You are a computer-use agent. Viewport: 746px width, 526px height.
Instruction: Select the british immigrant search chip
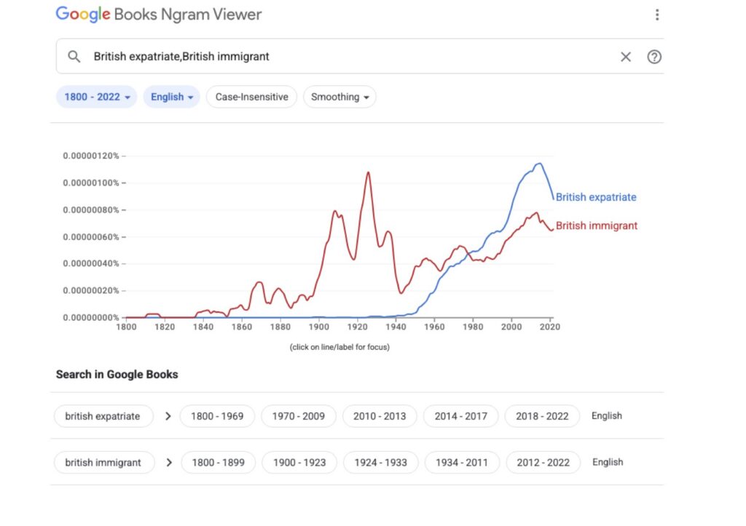pos(103,462)
